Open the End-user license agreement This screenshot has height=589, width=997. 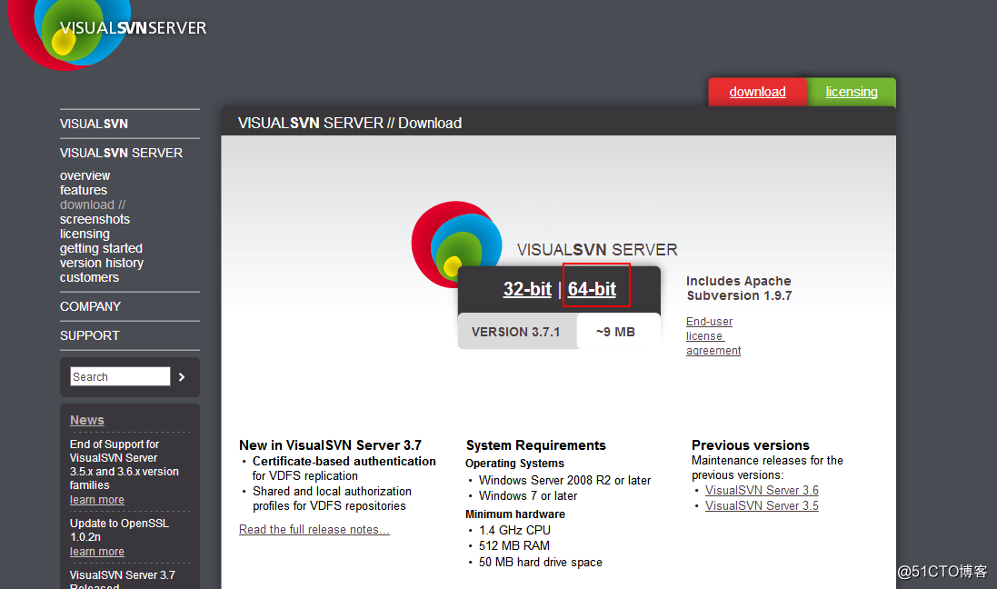713,335
